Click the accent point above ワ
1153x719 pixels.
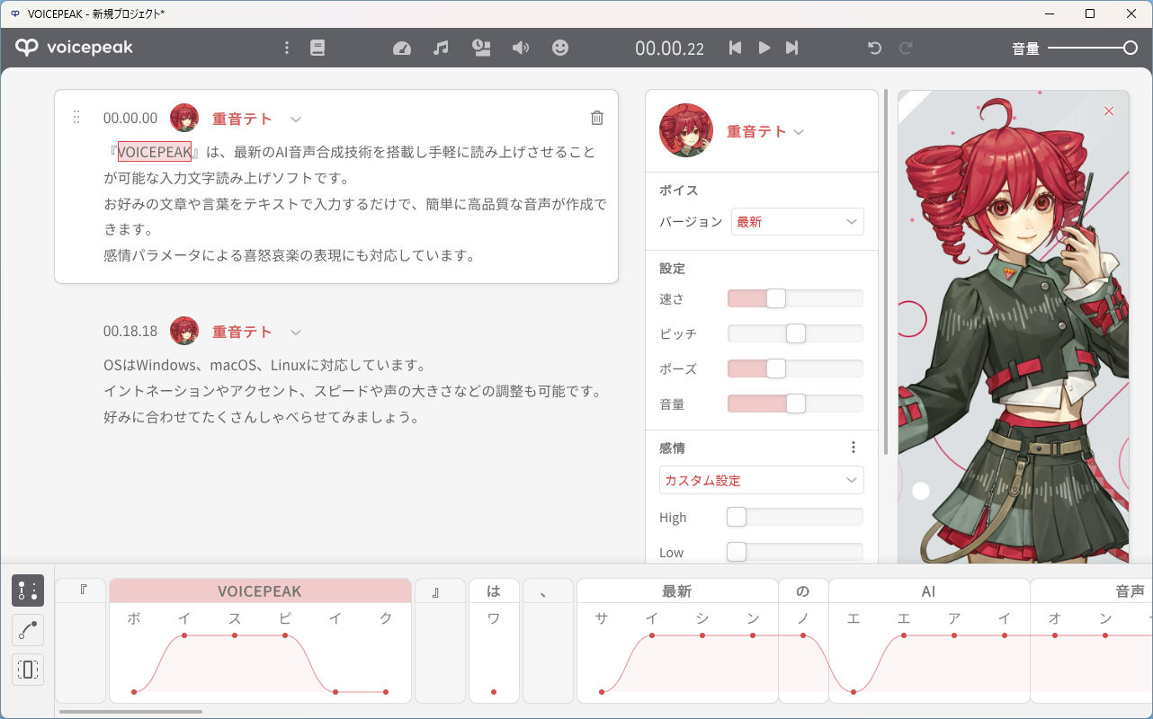(x=494, y=691)
